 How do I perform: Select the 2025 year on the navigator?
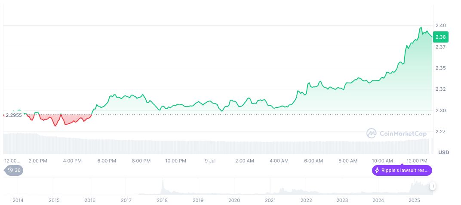(x=414, y=200)
